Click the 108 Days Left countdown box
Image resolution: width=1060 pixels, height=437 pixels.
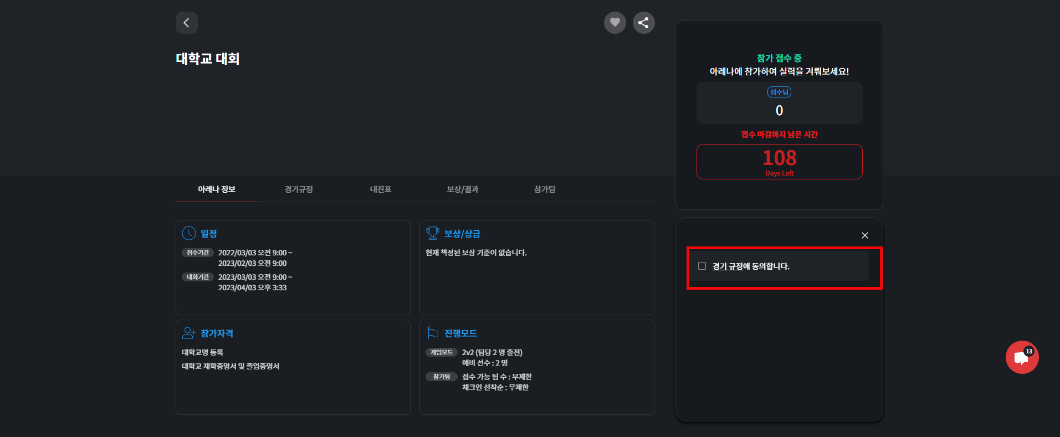[779, 162]
